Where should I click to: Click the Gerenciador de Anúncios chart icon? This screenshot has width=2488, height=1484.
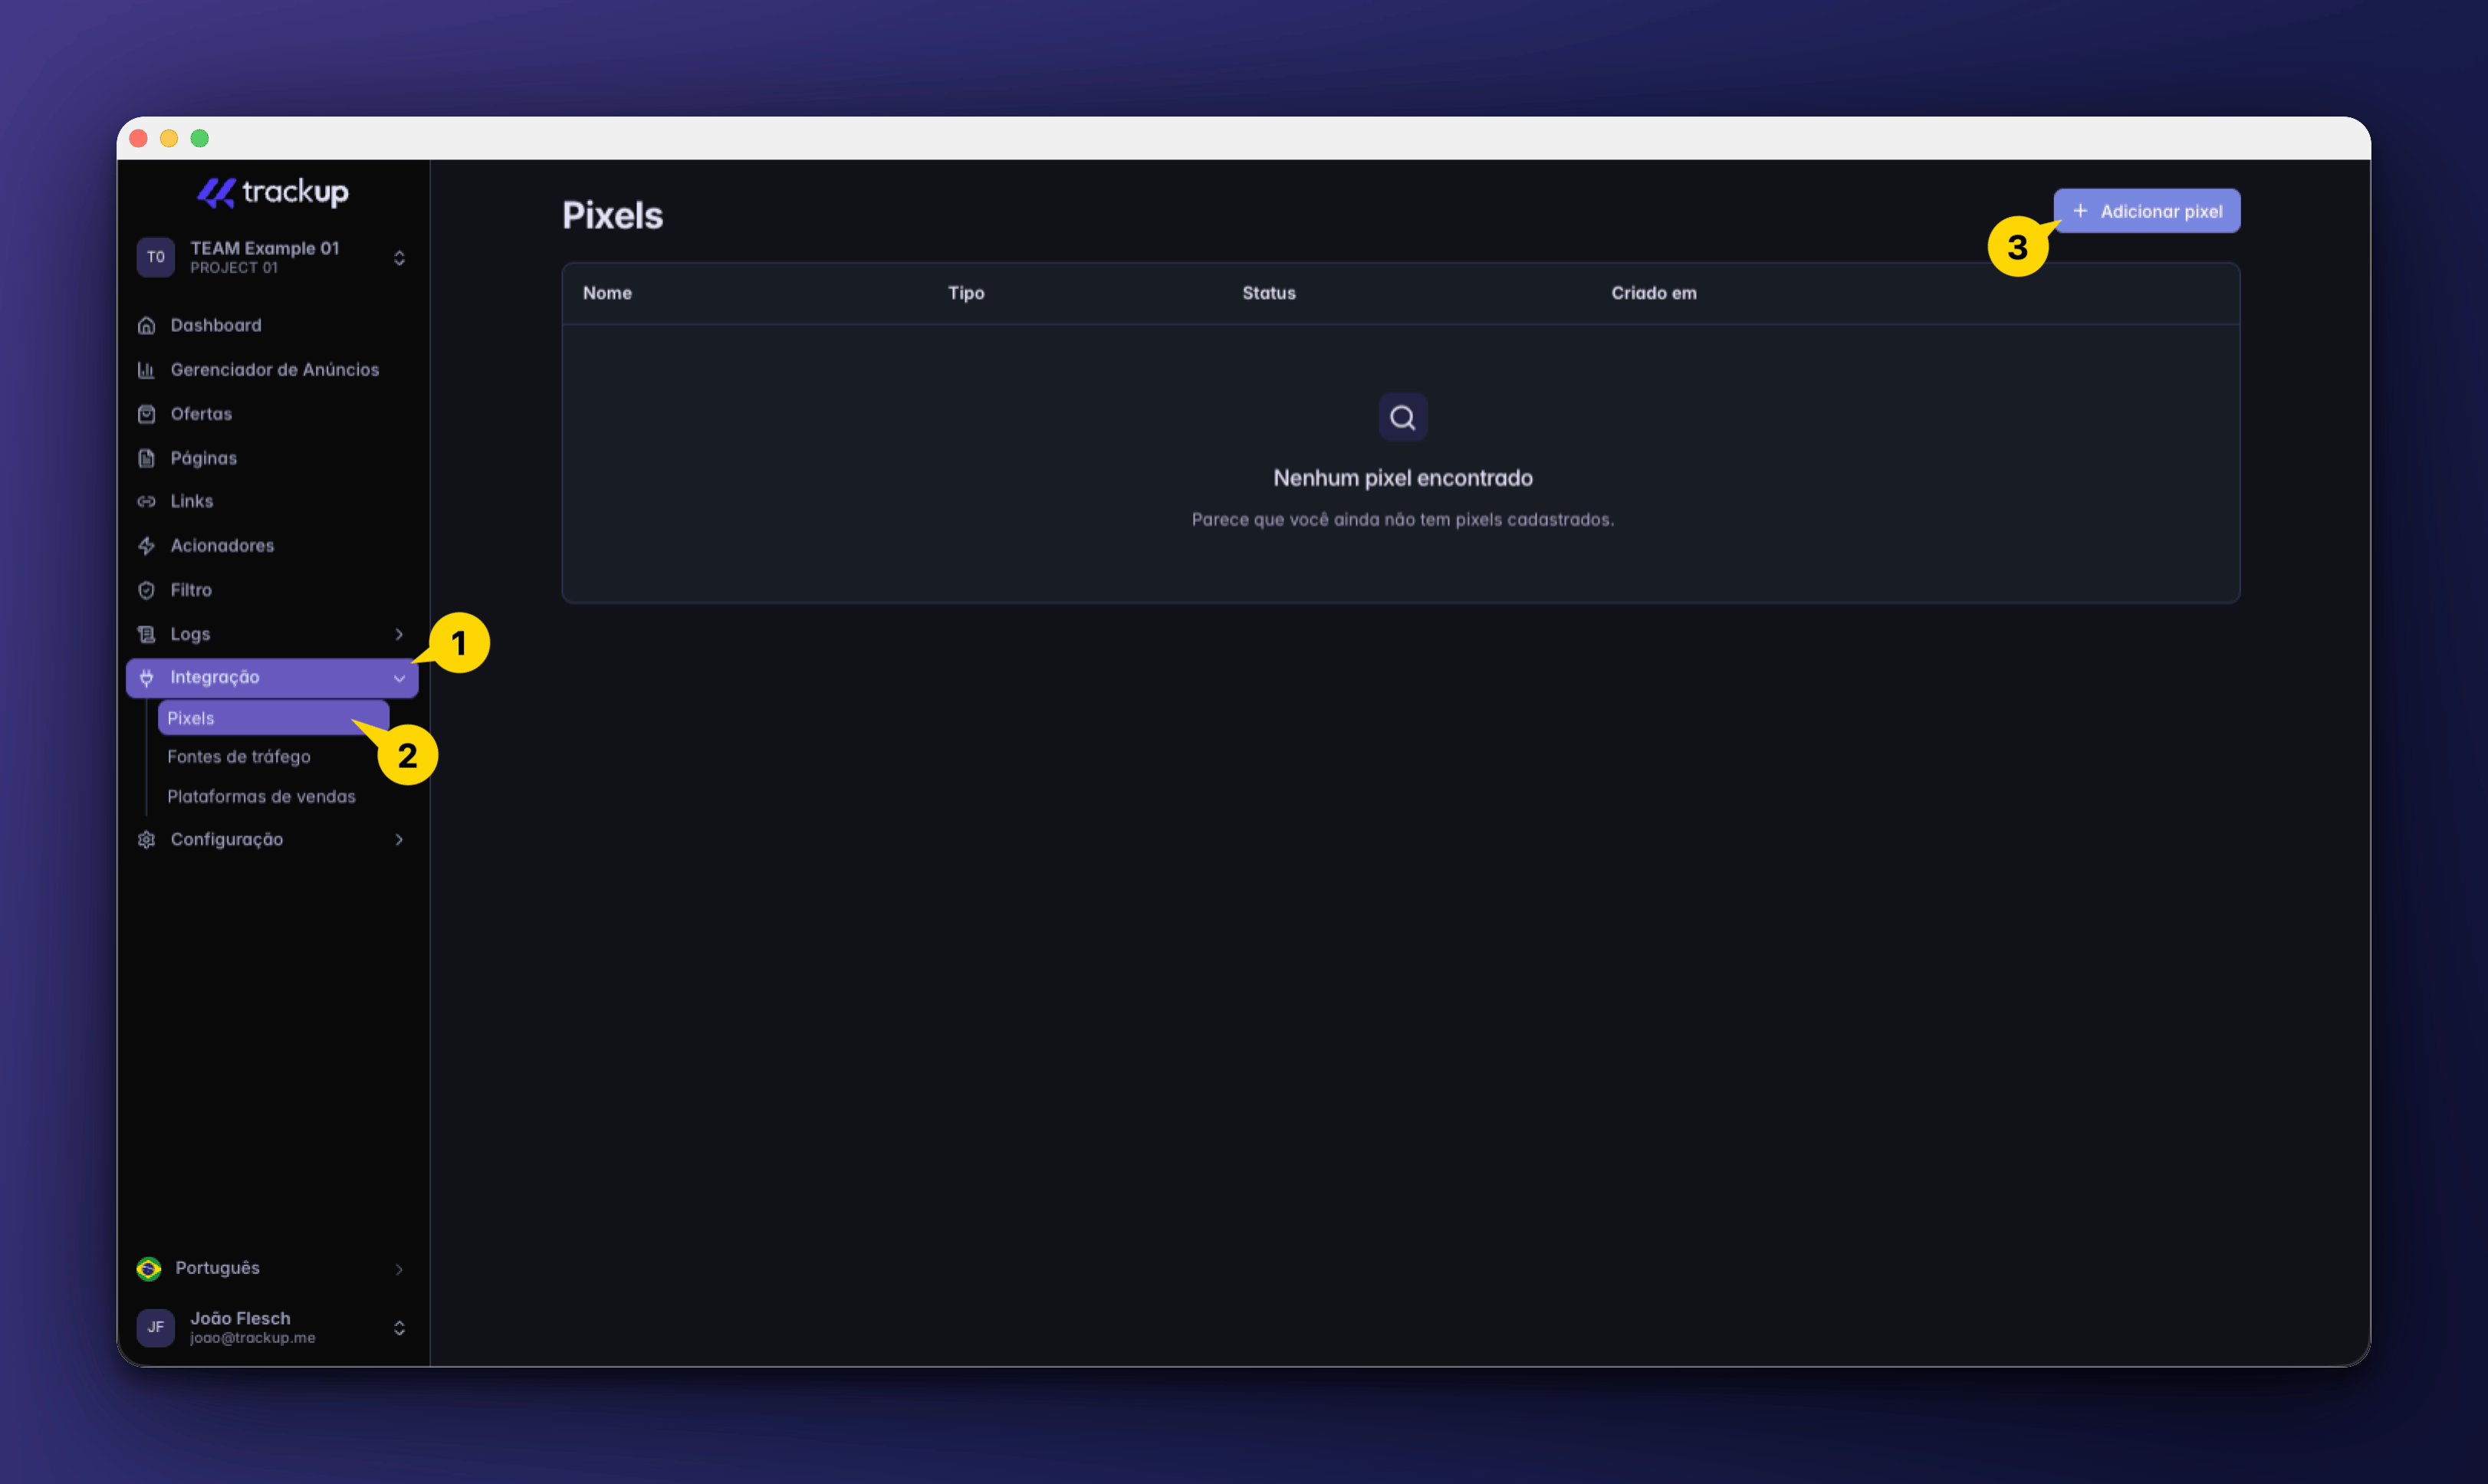tap(147, 370)
